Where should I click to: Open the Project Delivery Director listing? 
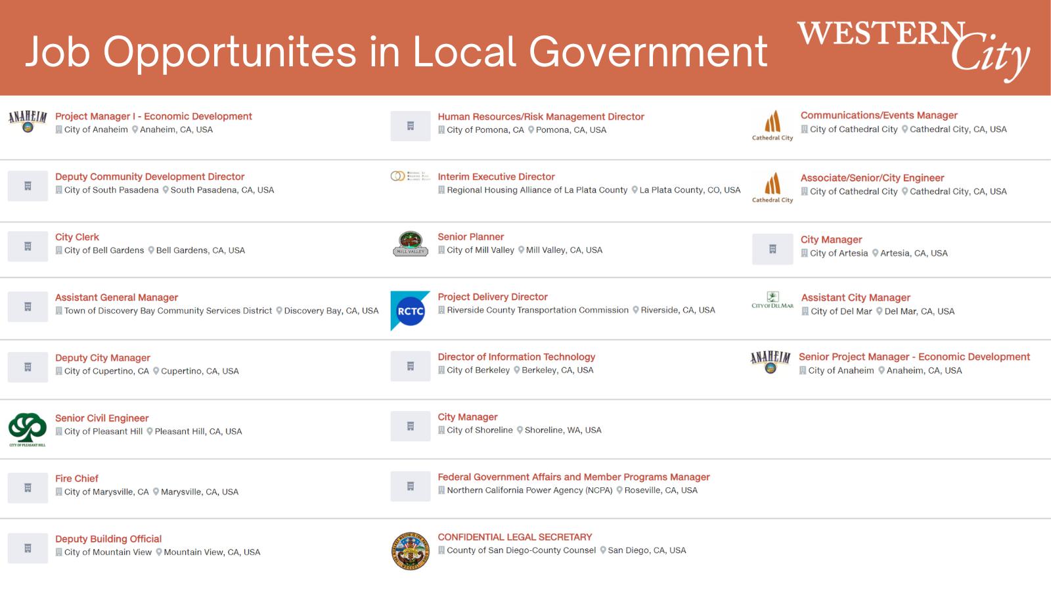tap(493, 297)
